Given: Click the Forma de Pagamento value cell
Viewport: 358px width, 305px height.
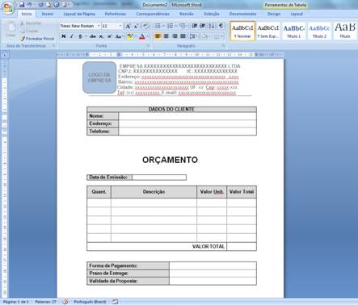Looking at the screenshot, I should coord(213,265).
